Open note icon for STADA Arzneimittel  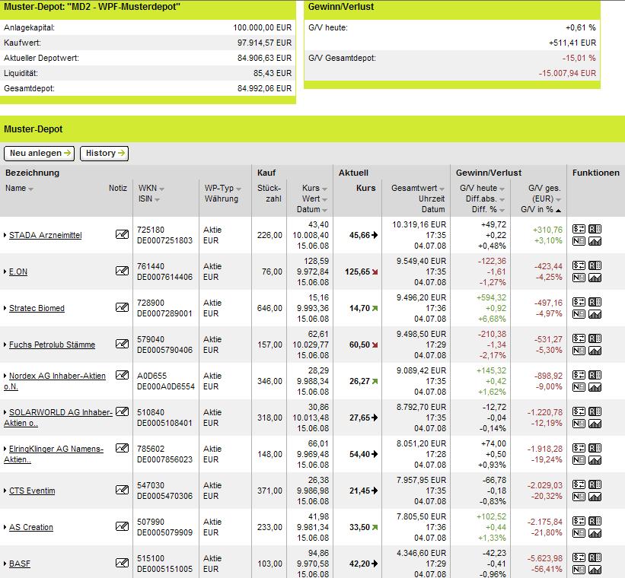pyautogui.click(x=122, y=234)
